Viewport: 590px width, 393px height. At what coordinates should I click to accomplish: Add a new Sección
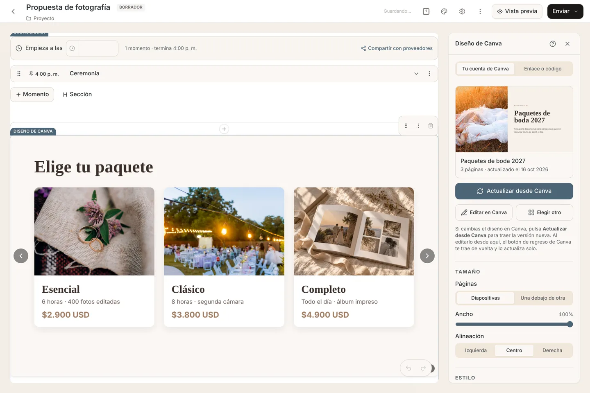click(77, 95)
